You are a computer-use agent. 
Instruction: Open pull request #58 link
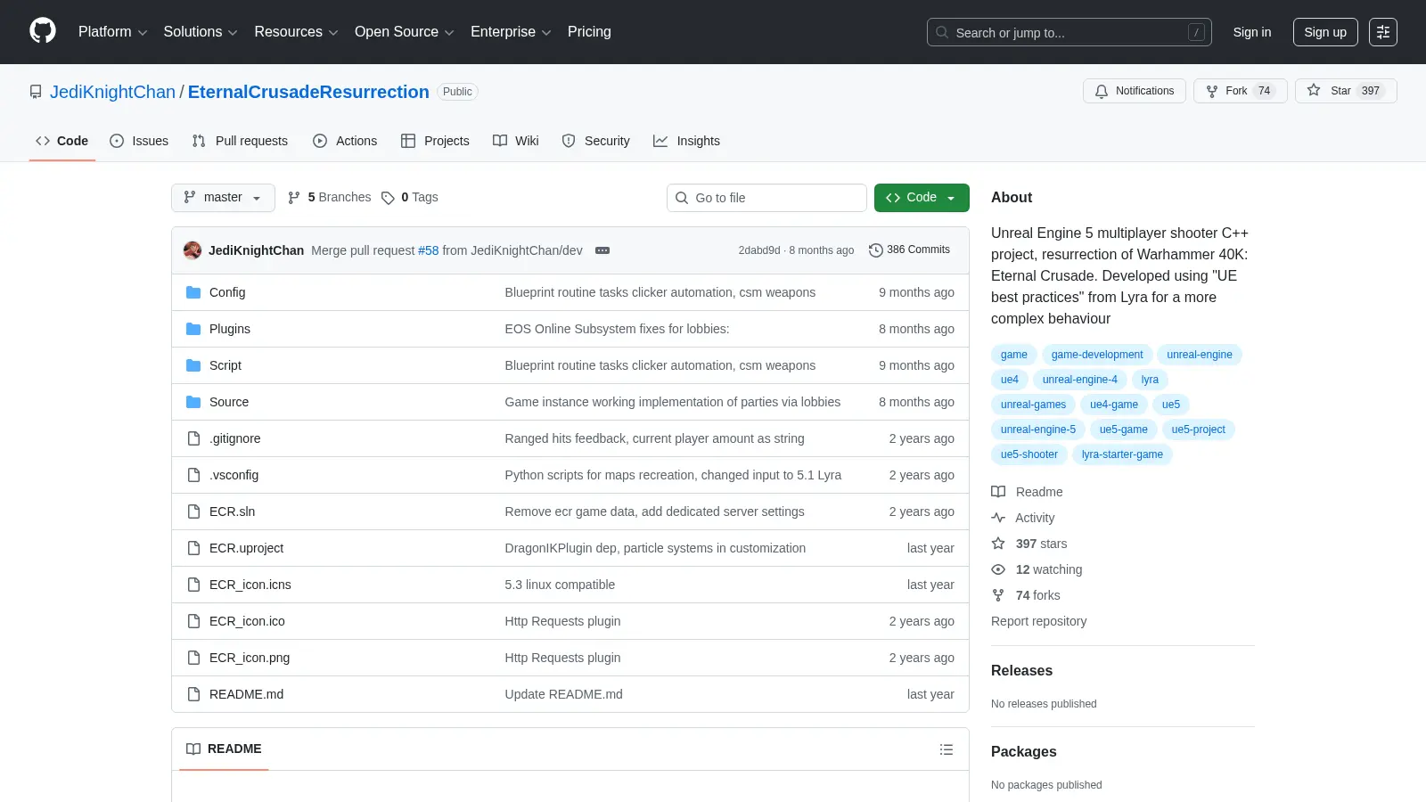429,250
